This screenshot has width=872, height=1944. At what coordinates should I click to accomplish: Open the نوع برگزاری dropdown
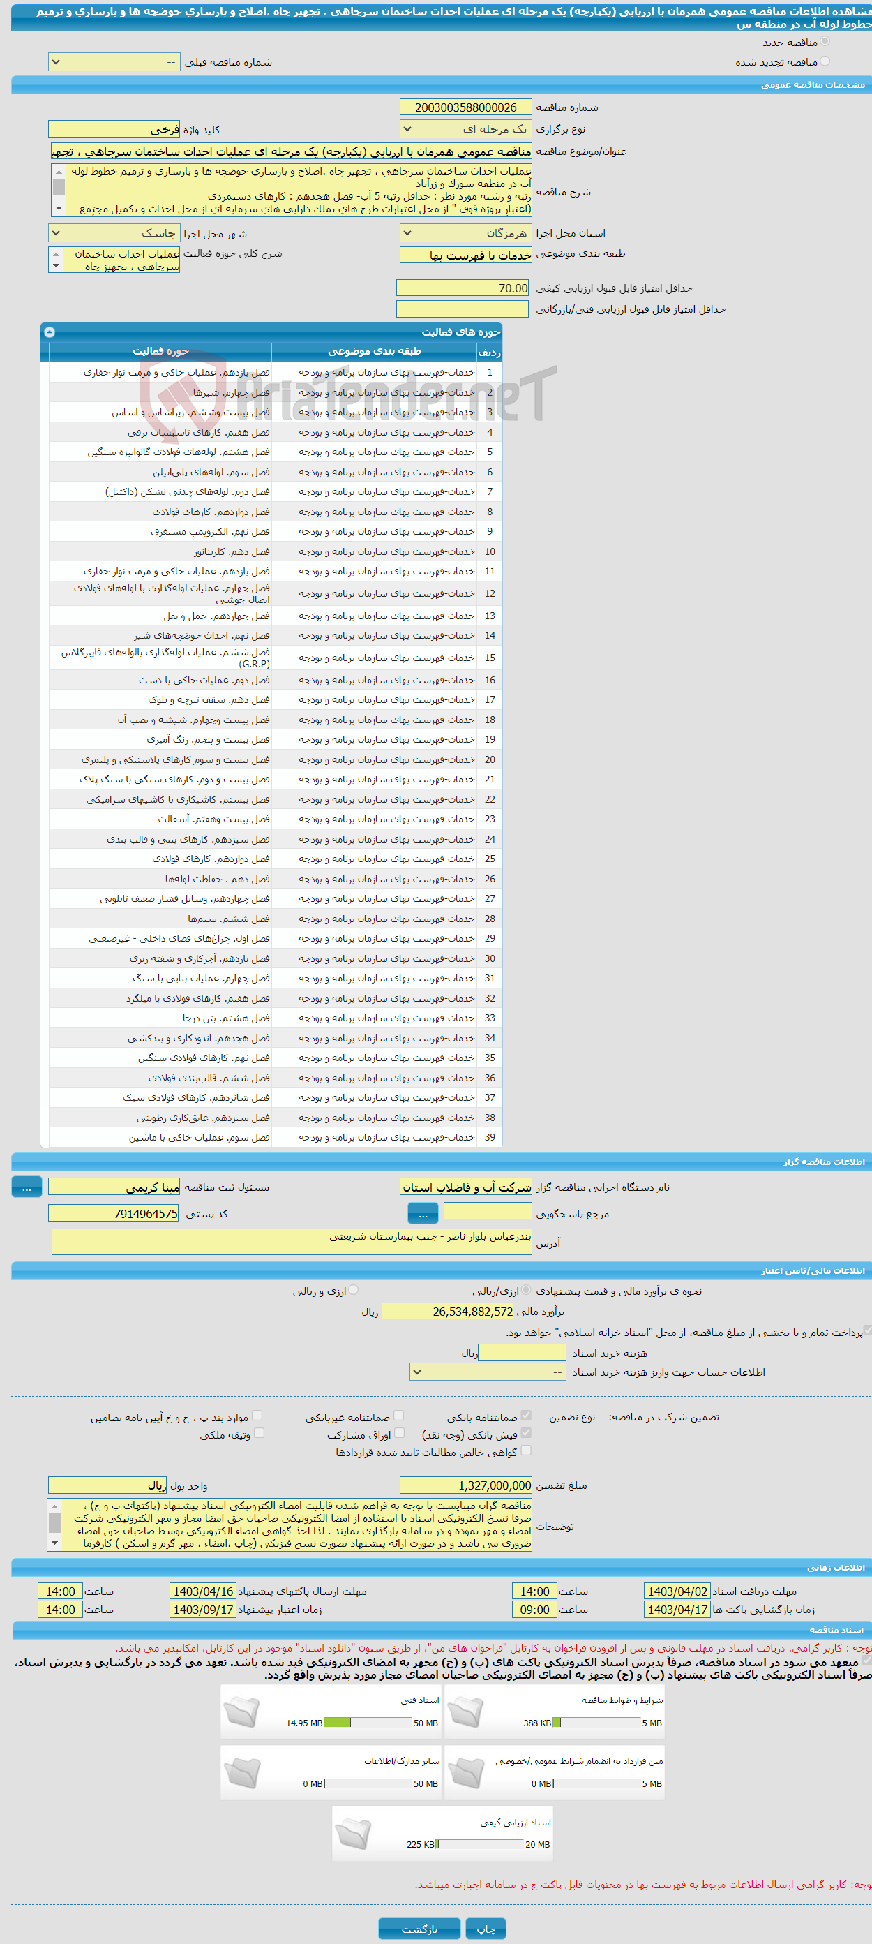tap(465, 129)
